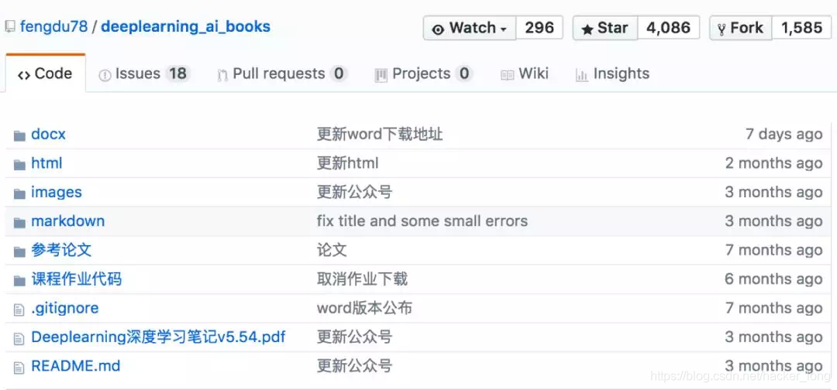This screenshot has width=837, height=390.
Task: Open the deeplearning_ai_books repository link
Action: point(186,26)
